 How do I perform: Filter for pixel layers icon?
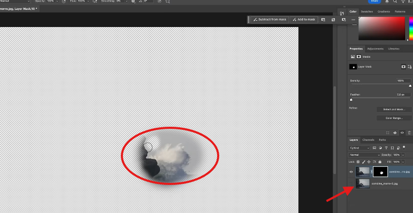coord(374,148)
